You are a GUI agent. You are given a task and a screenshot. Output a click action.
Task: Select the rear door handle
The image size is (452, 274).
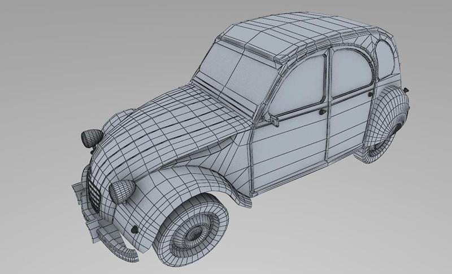click(x=370, y=94)
